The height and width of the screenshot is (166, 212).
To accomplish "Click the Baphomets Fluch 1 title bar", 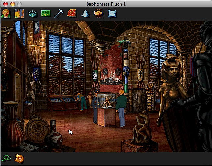I will click(x=106, y=4).
